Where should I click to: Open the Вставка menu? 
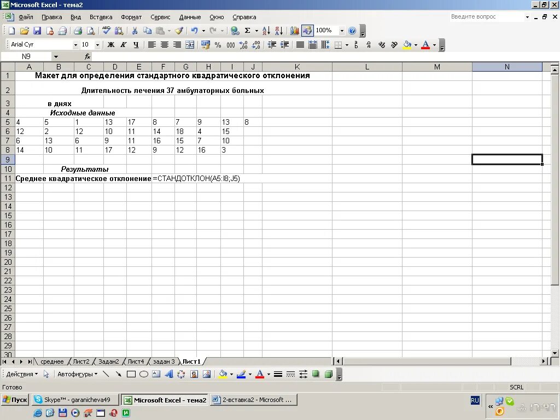click(x=101, y=17)
